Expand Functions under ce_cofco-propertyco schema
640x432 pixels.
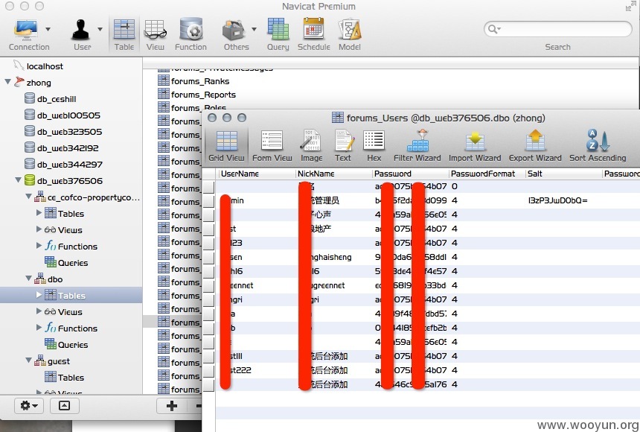point(39,245)
